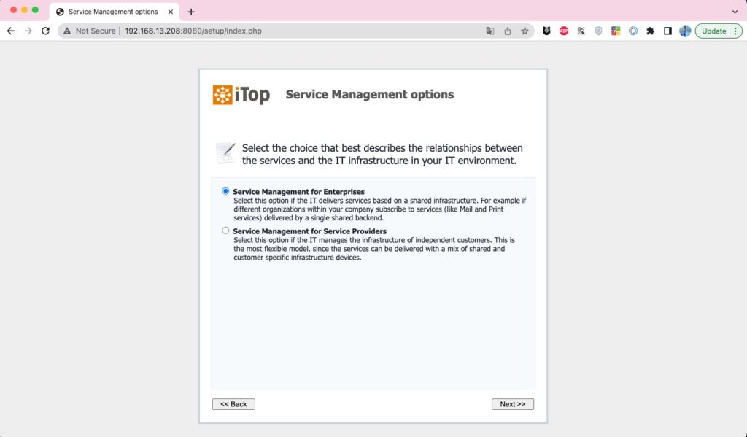Go back with browser back arrow
The height and width of the screenshot is (437, 747).
tap(11, 31)
